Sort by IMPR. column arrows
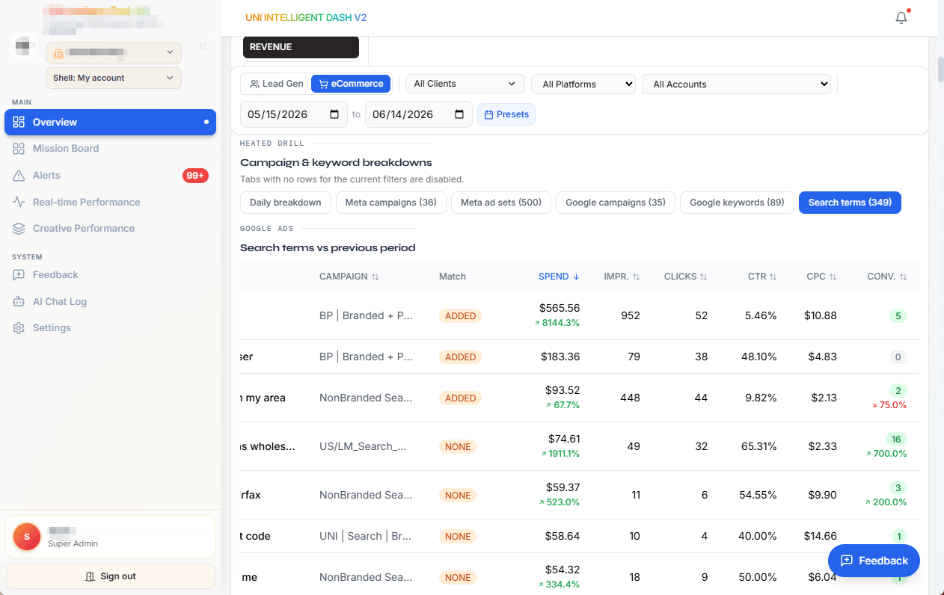 pos(636,277)
